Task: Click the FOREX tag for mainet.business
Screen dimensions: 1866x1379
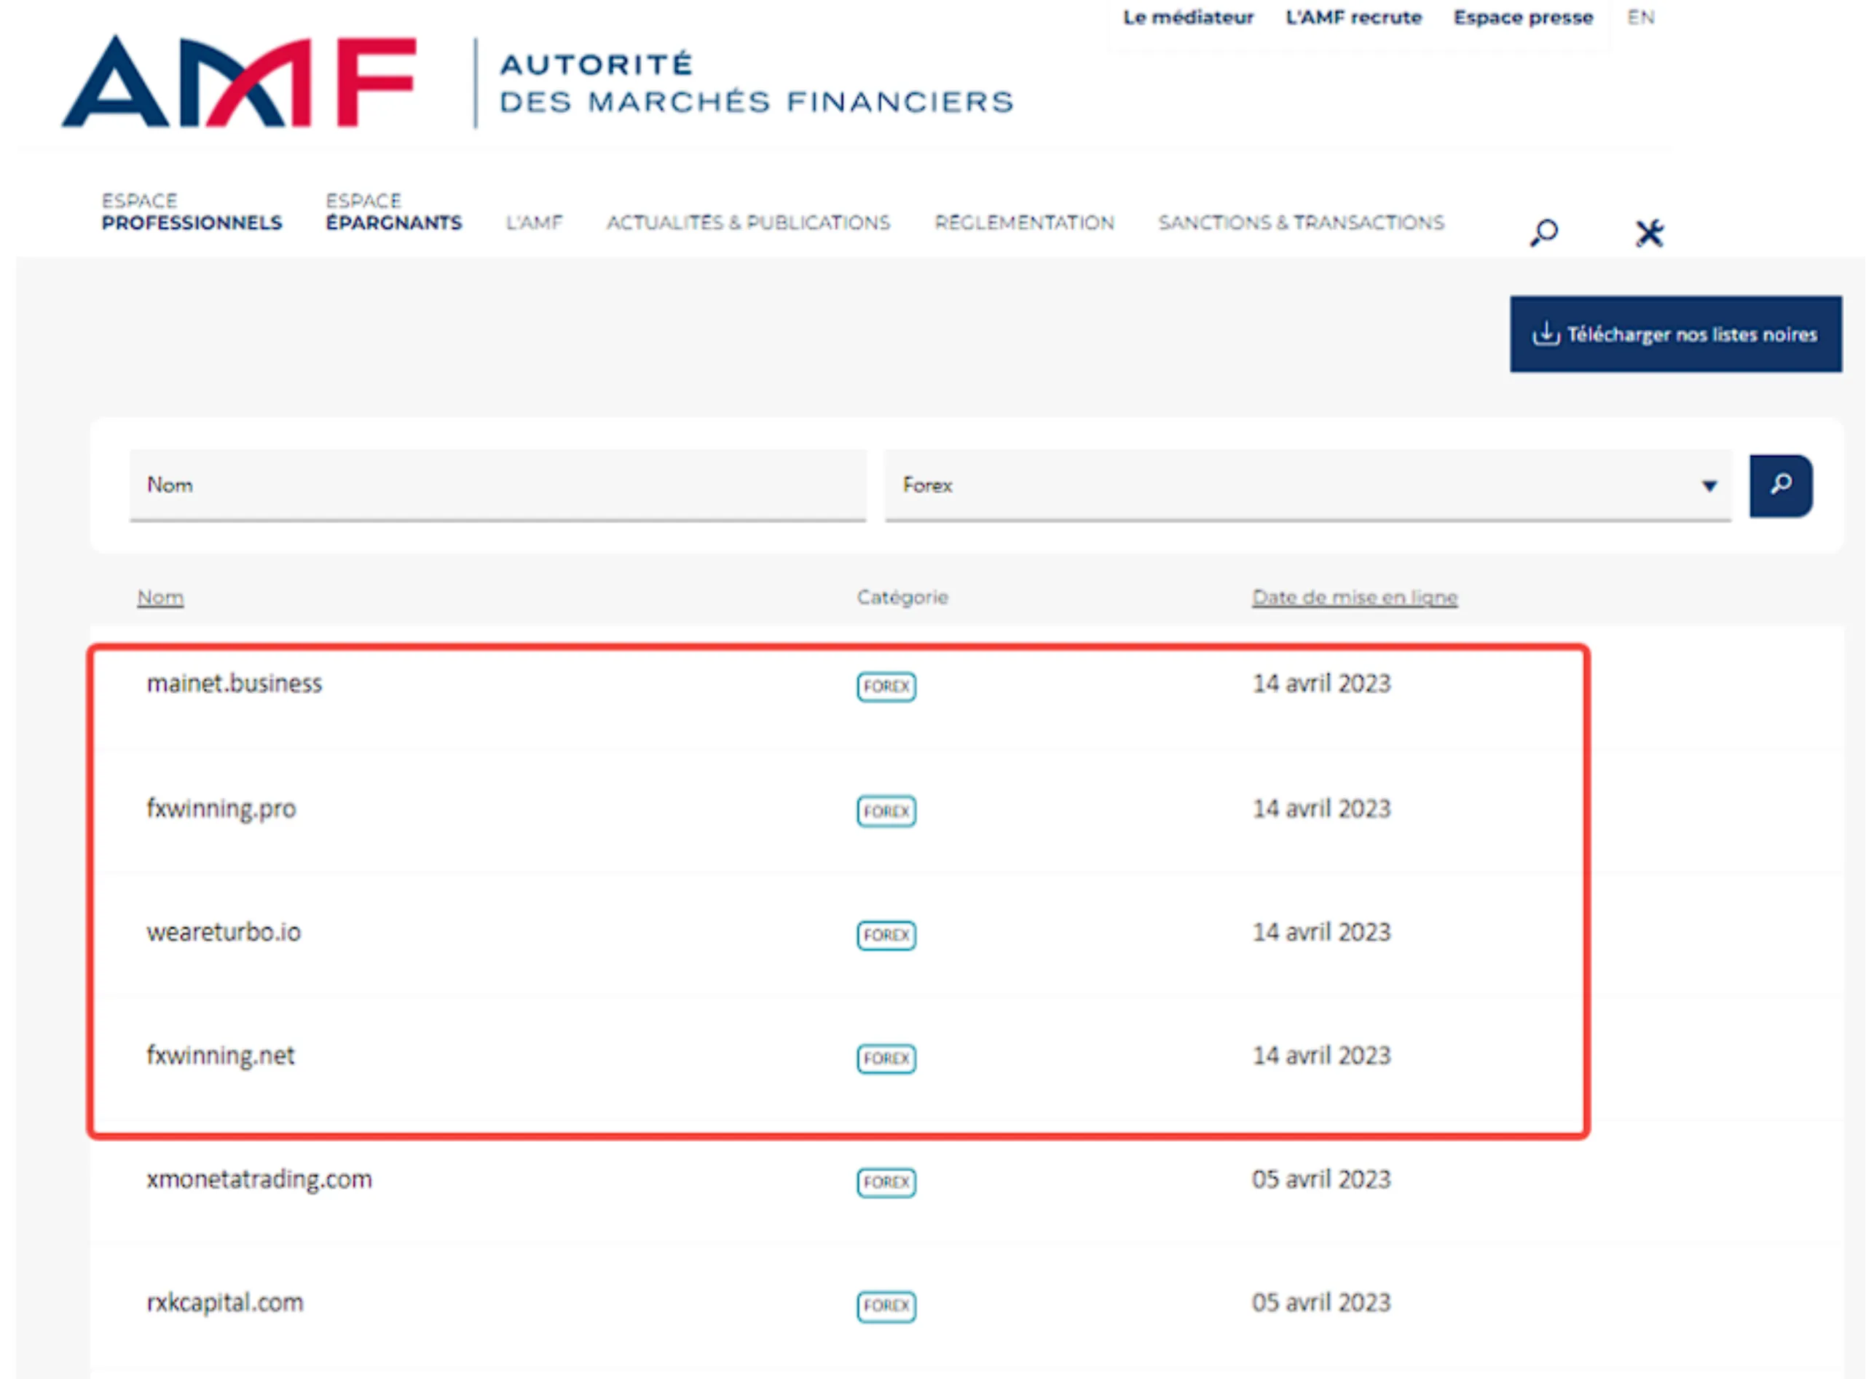Action: click(886, 686)
